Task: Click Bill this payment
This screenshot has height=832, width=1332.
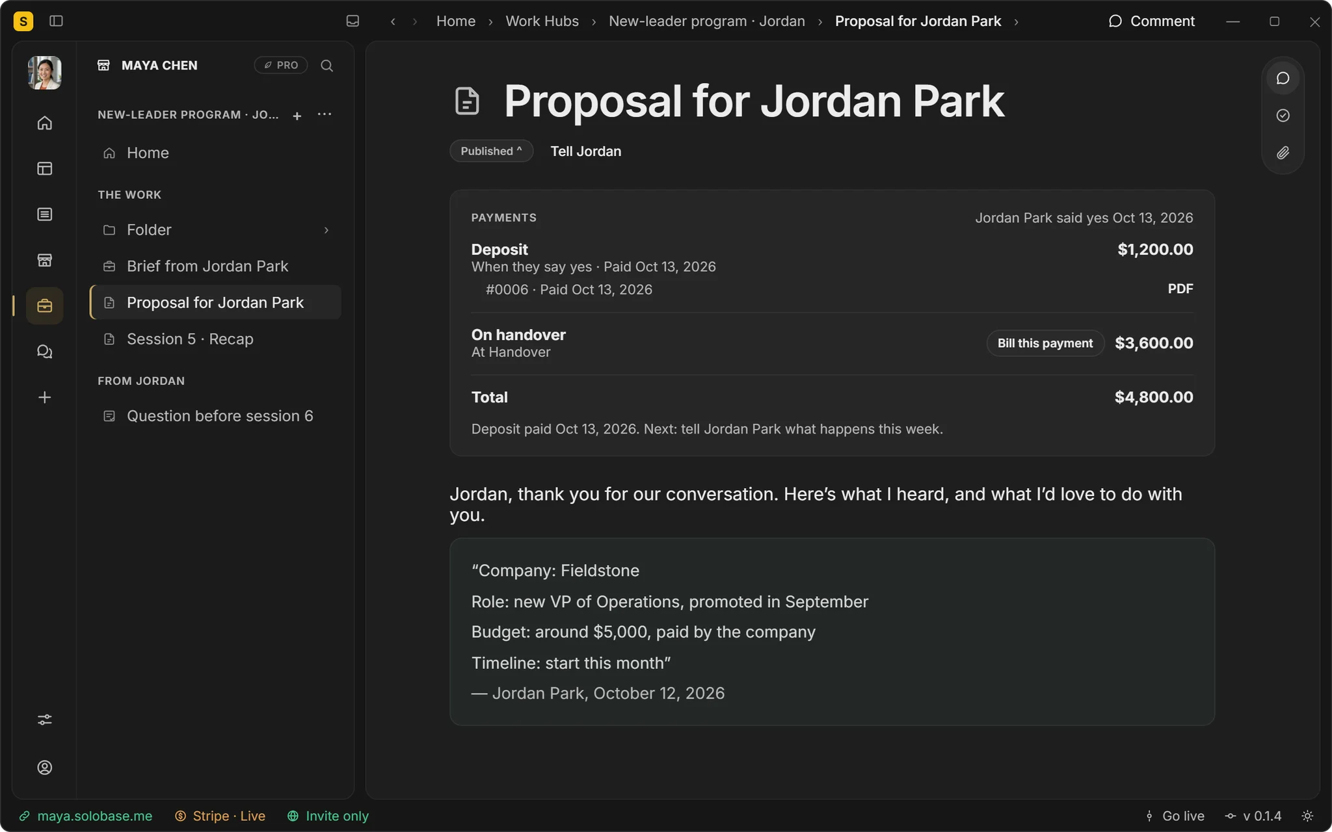Action: pos(1045,343)
